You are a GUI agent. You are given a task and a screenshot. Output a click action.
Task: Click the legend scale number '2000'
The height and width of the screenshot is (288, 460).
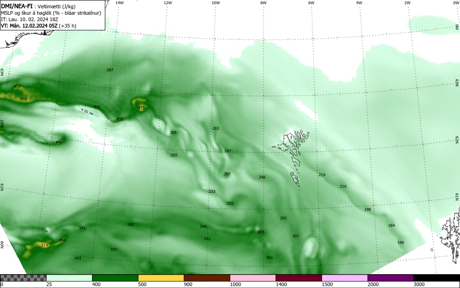tap(373, 284)
